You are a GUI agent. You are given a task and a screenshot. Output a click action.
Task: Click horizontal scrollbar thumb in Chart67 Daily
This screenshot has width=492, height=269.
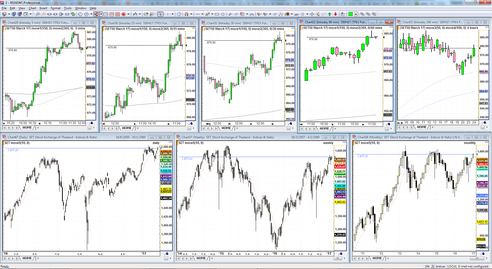[x=166, y=258]
